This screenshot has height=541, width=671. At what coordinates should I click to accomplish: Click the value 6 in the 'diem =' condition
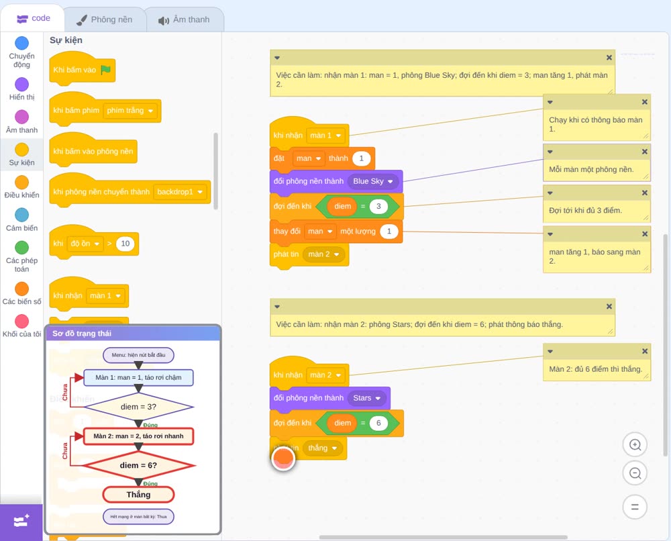378,424
